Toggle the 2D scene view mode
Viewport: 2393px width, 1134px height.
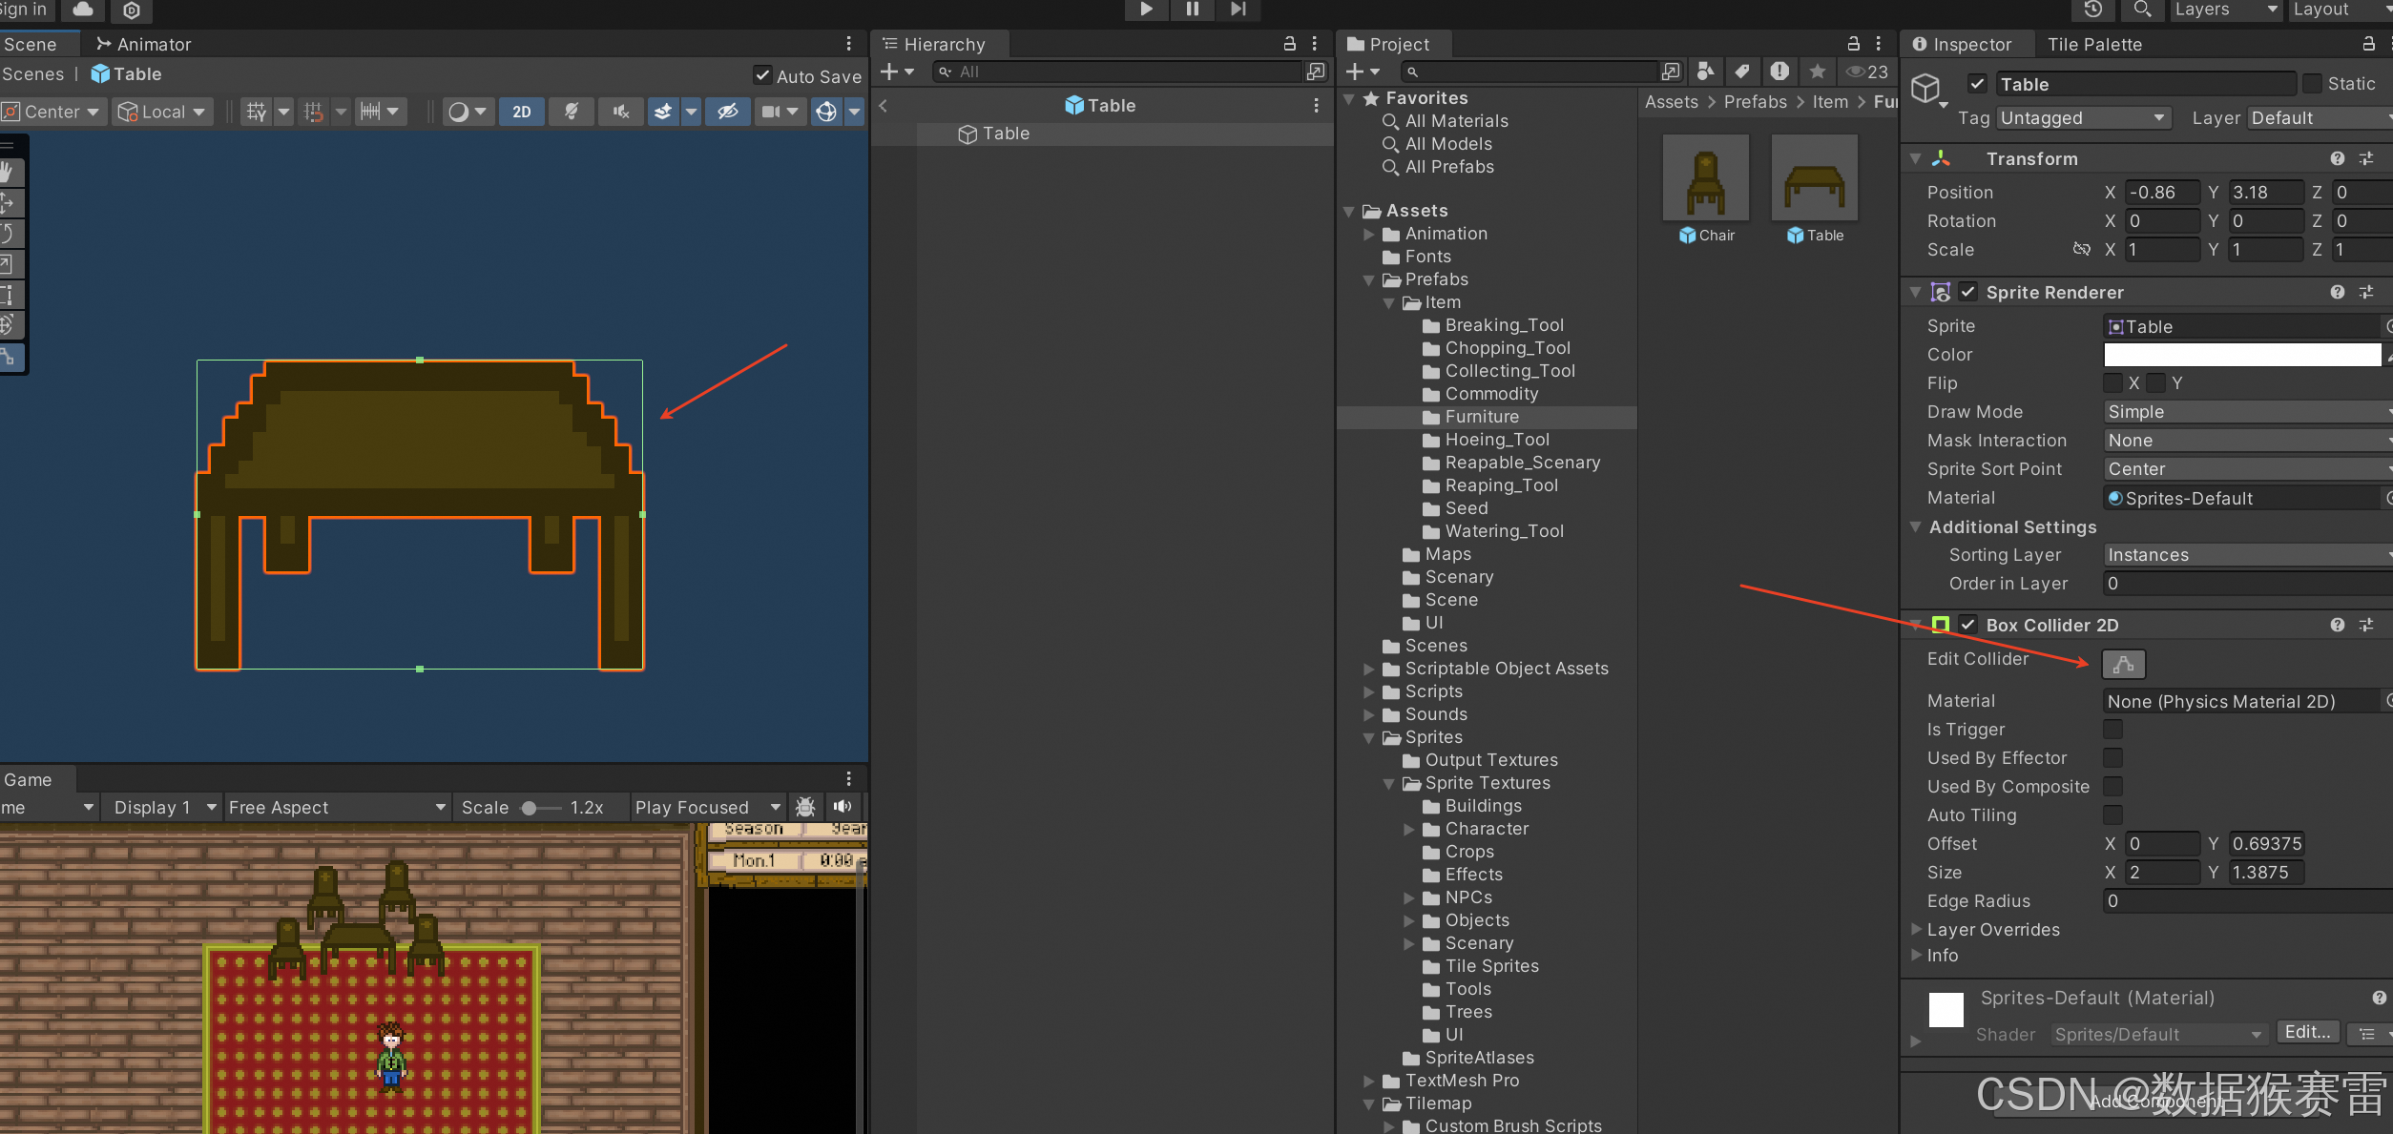522,112
